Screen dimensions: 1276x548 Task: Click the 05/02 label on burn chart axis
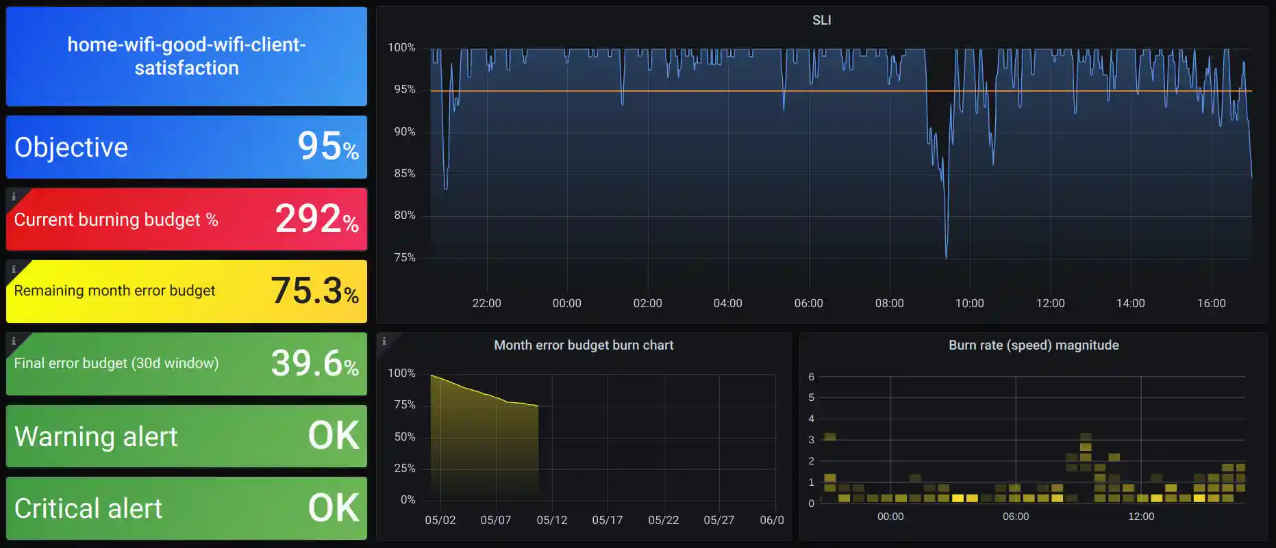pyautogui.click(x=440, y=520)
